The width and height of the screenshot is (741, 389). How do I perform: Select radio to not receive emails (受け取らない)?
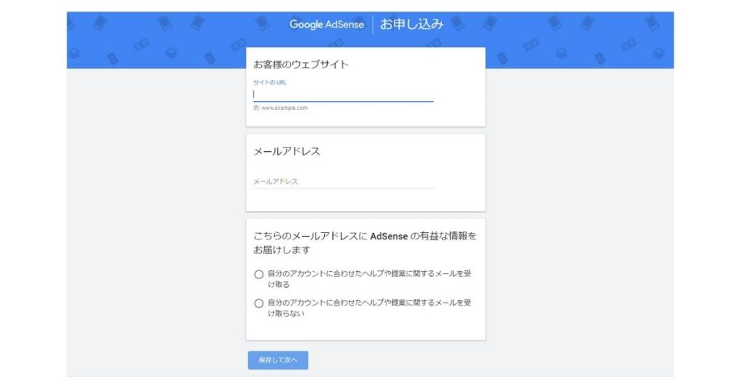[258, 304]
